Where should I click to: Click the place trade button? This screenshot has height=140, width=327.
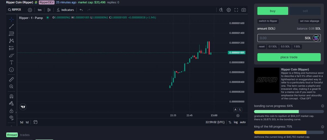tap(289, 57)
